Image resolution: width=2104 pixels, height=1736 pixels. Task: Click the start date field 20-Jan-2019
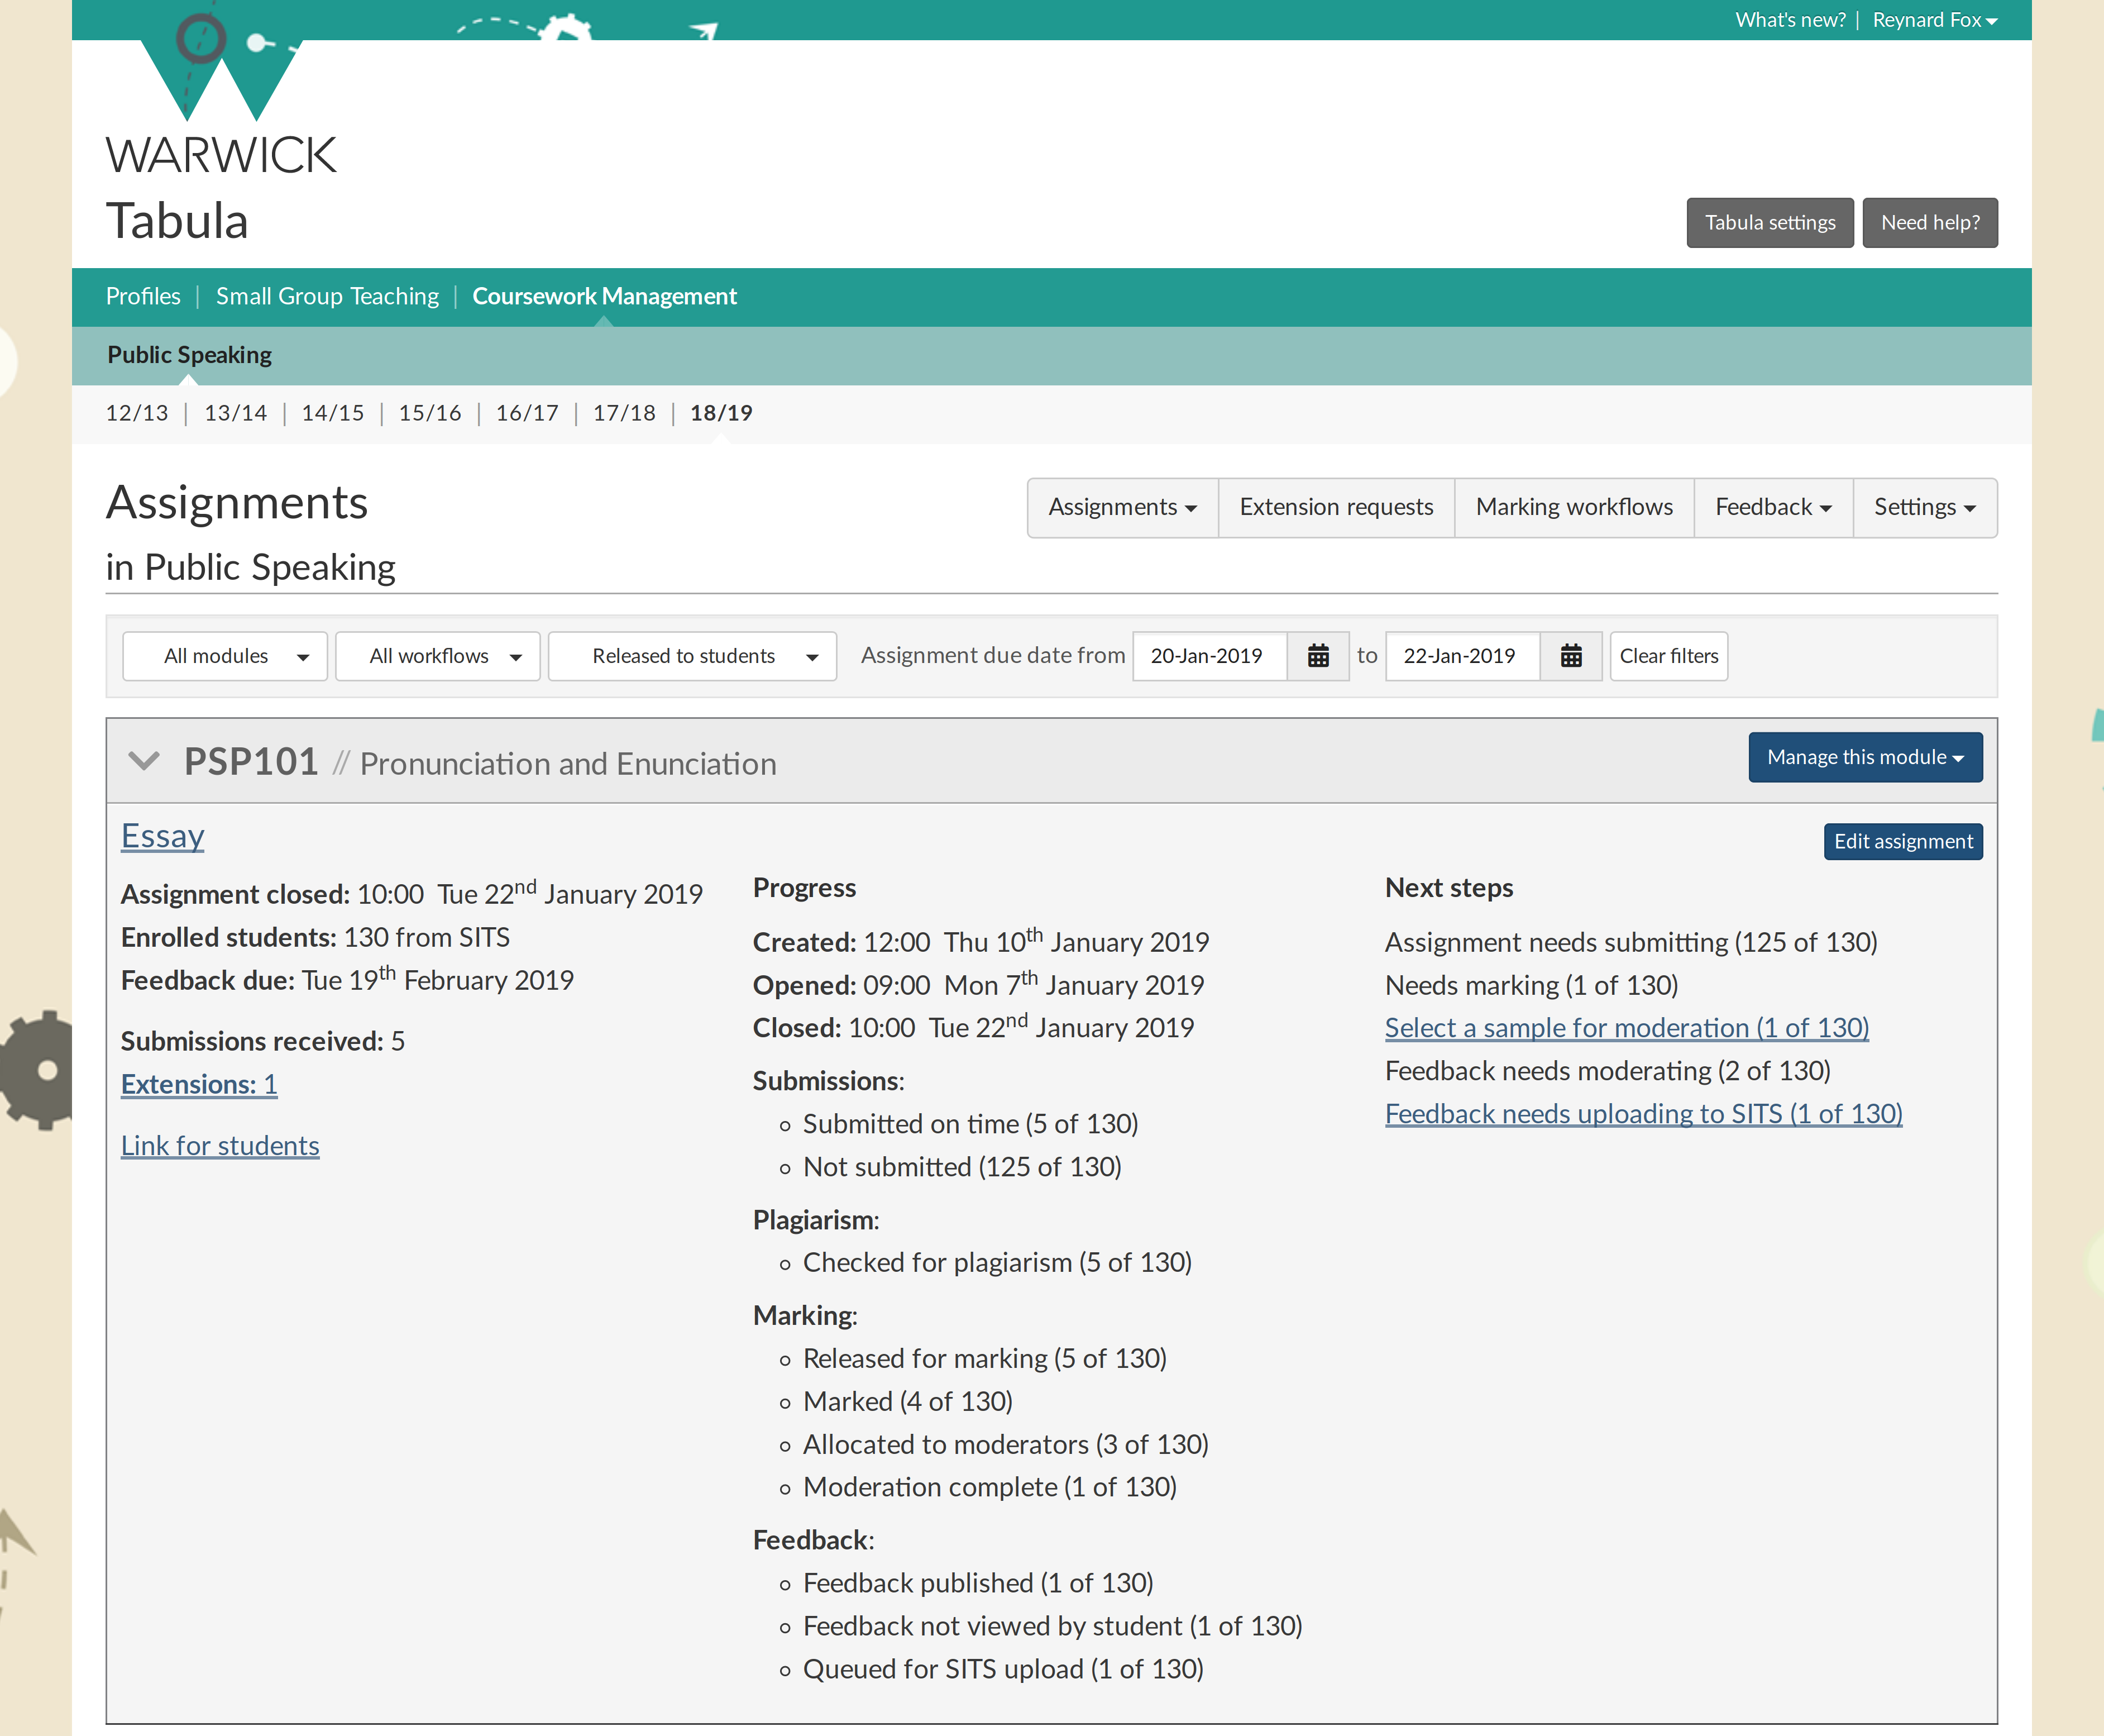[1211, 656]
